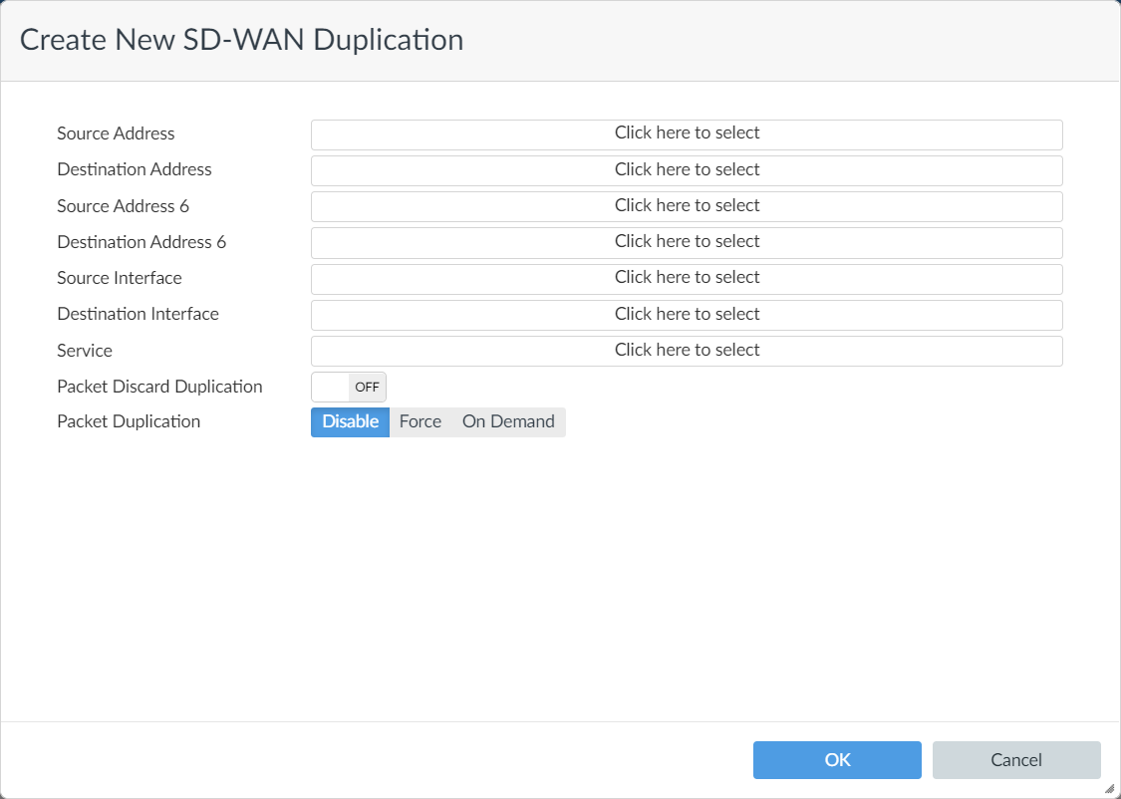
Task: Select On Demand packet duplication mode
Action: (508, 421)
